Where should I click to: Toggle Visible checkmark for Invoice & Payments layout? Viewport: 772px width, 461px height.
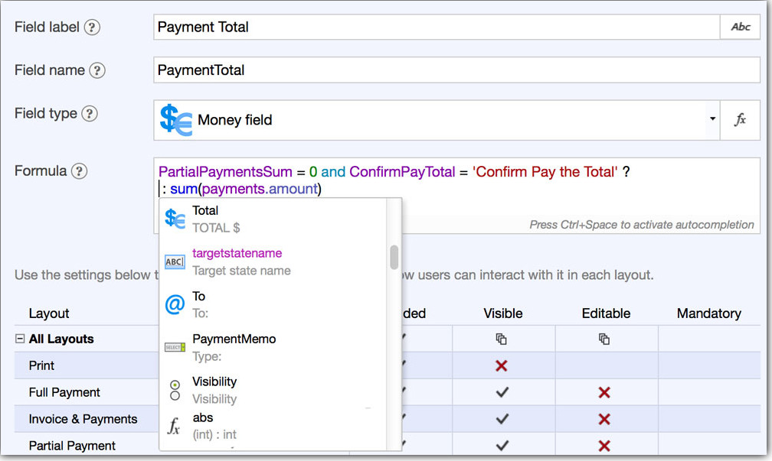pos(502,419)
